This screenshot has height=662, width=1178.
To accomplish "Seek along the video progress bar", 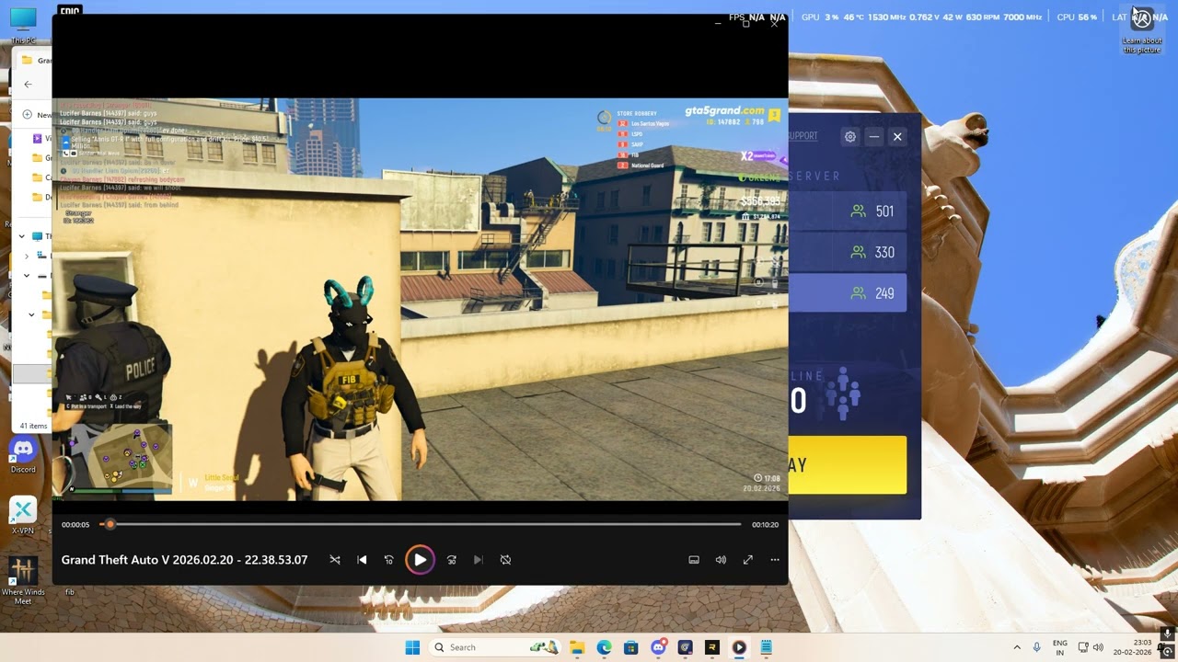I will pos(421,524).
